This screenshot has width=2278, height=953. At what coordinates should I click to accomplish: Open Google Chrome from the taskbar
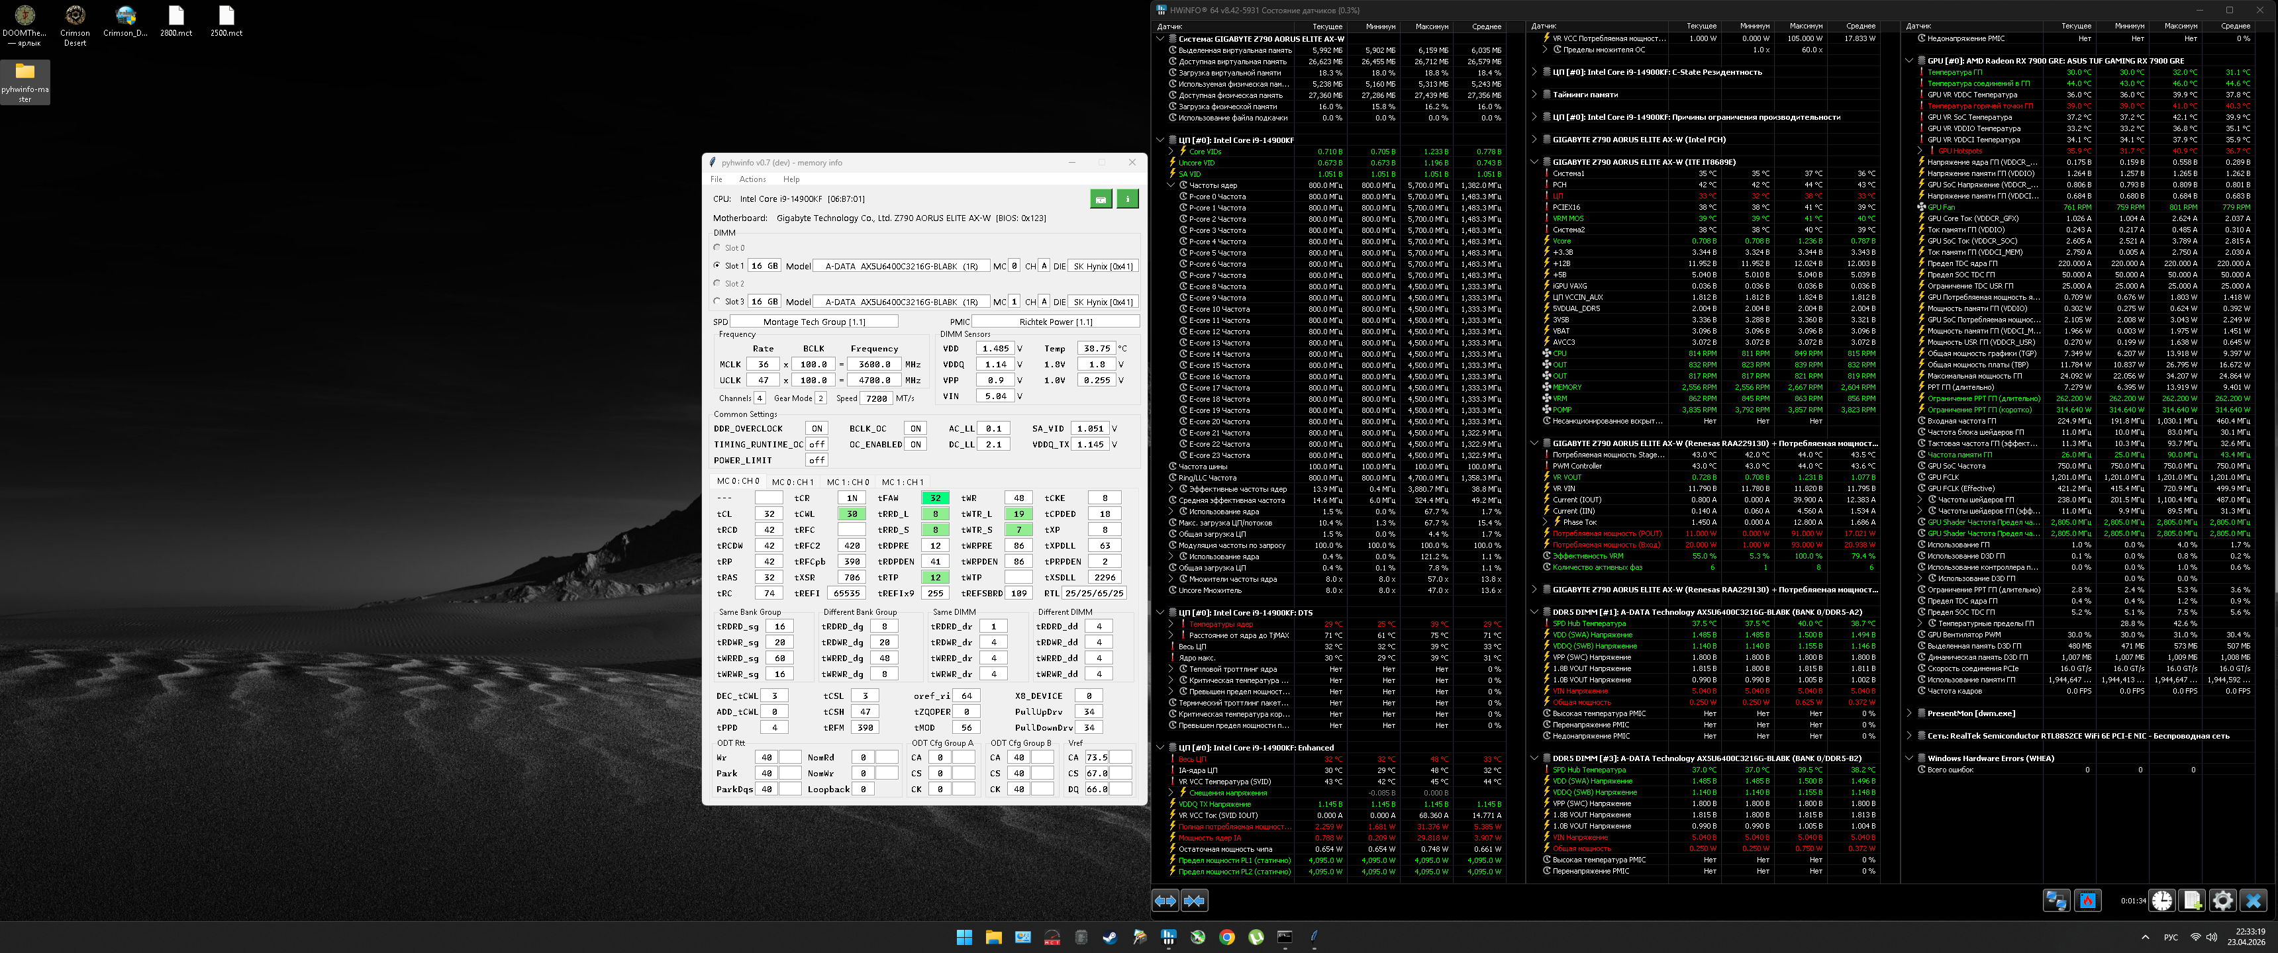pos(1226,937)
